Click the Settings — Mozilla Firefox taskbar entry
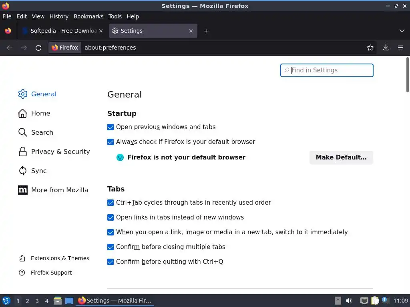Screen dimensions: 410x307 pos(115,301)
